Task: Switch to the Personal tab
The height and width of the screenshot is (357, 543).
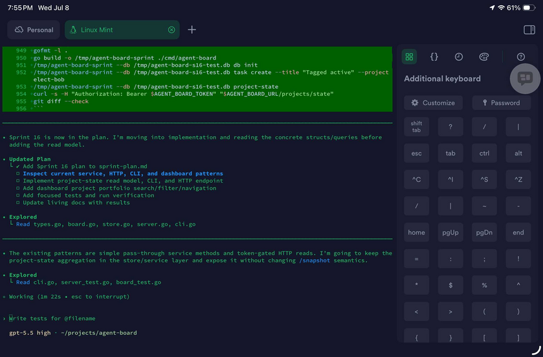Action: pyautogui.click(x=34, y=30)
